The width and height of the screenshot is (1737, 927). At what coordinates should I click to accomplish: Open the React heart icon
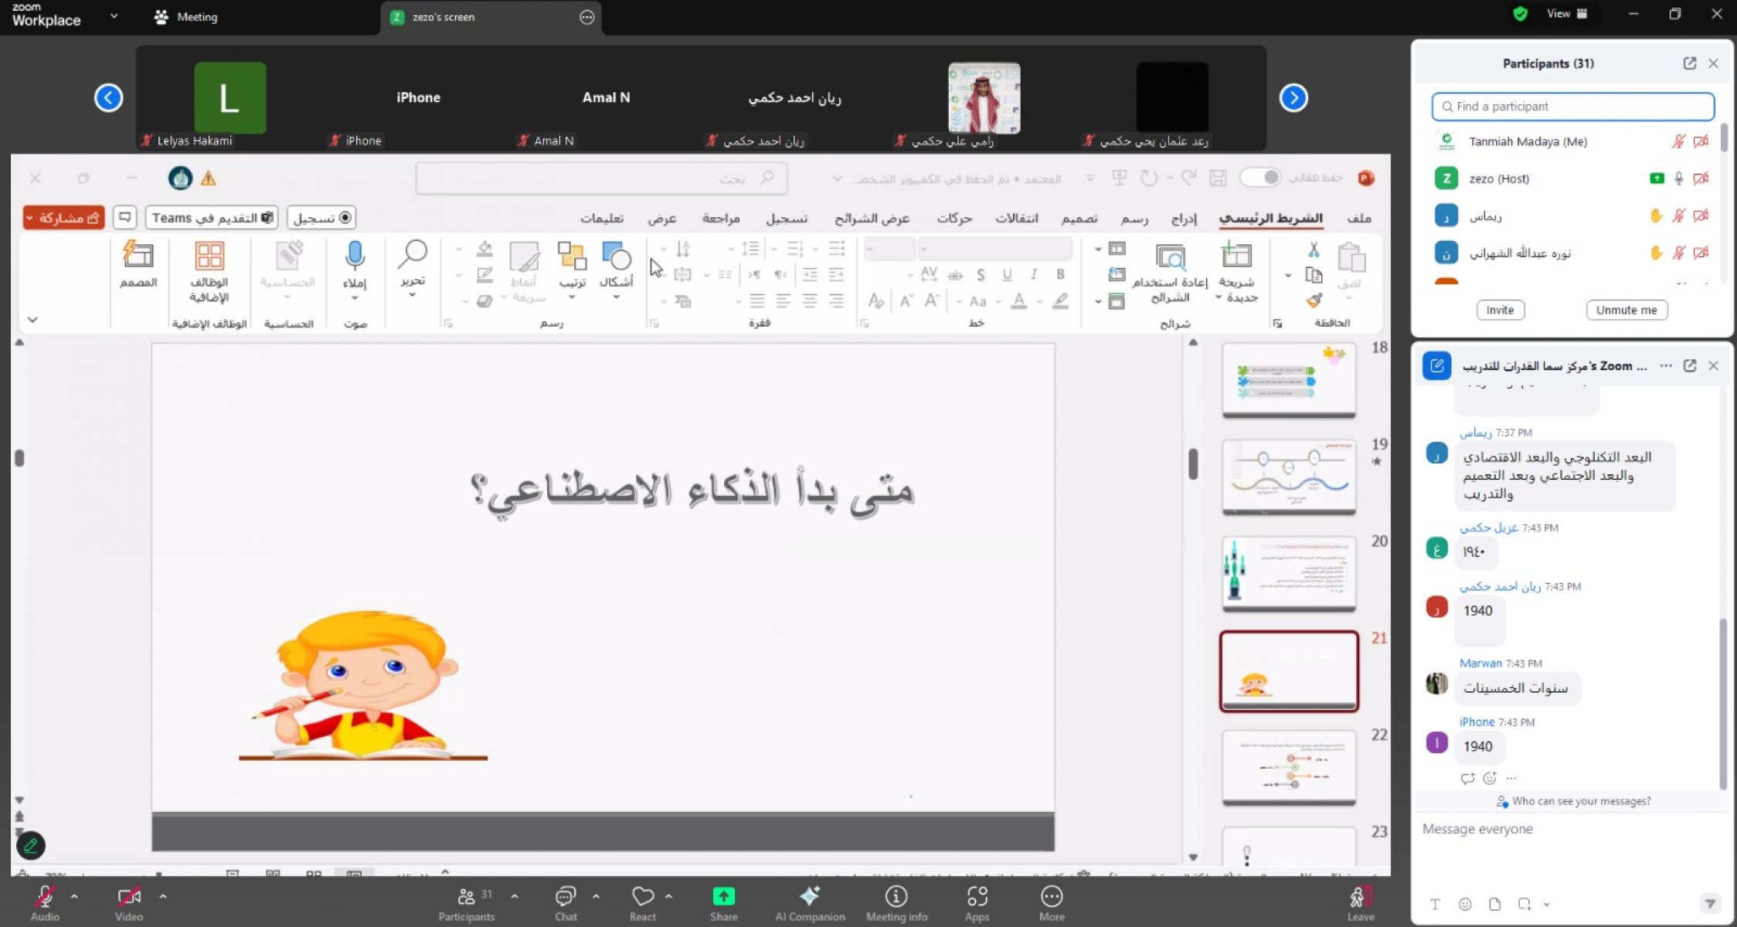point(642,897)
